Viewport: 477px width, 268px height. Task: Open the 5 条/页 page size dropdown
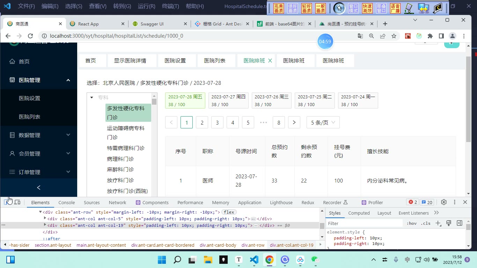point(323,122)
